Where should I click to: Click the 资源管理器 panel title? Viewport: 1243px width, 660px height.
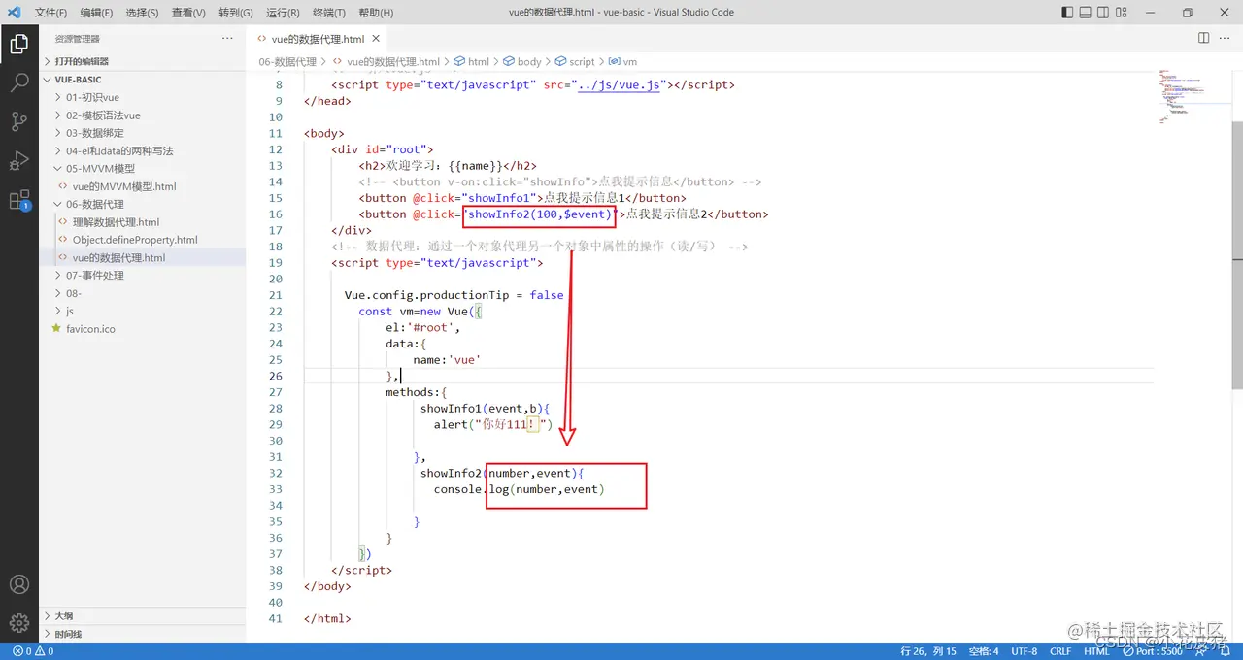click(77, 39)
